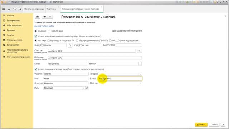Click the search magnifier icon
Viewport: 229px width, 129px height.
20,9
